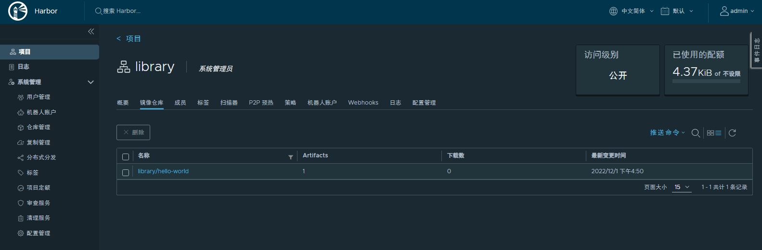This screenshot has height=250, width=762.
Task: Refresh the repository list
Action: (732, 133)
